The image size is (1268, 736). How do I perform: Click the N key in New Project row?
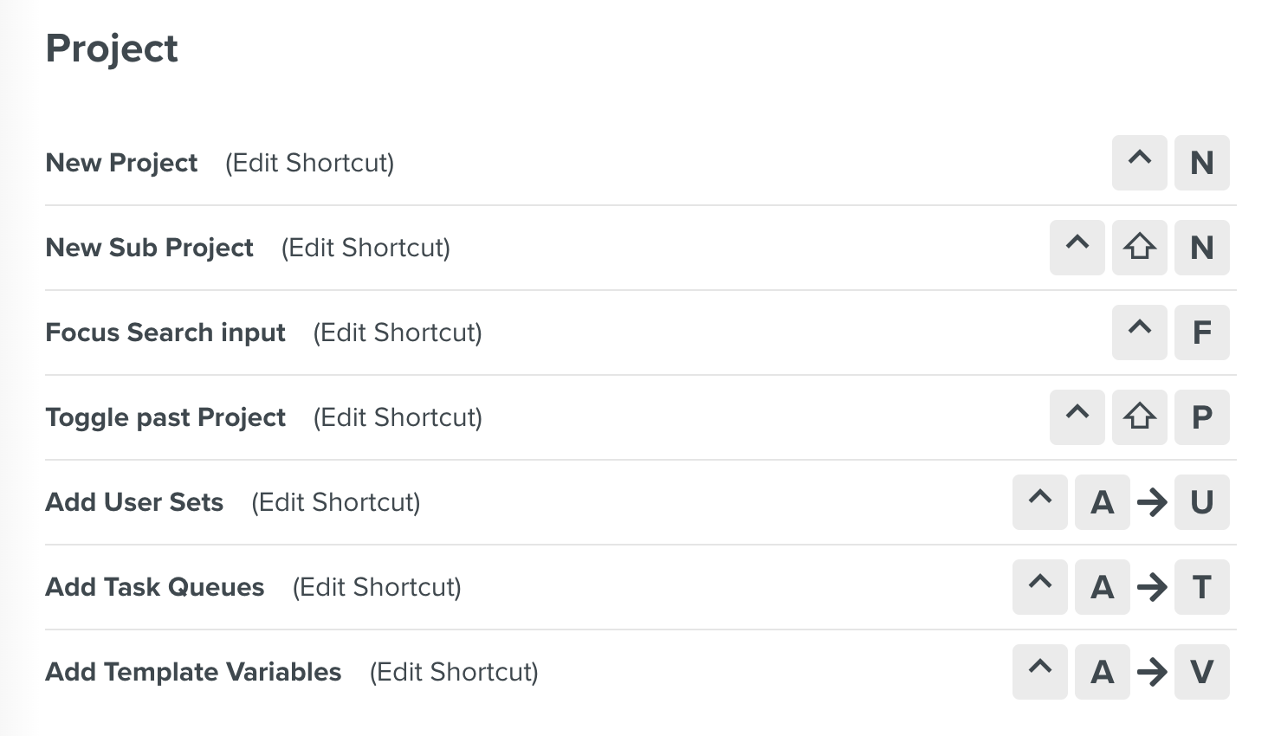click(1201, 163)
